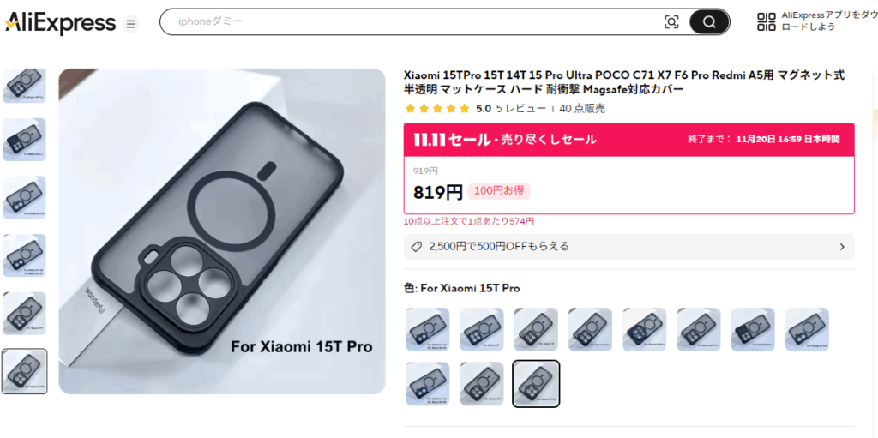Screen dimensions: 878x438
Task: Search by image camera icon
Action: [x=671, y=21]
